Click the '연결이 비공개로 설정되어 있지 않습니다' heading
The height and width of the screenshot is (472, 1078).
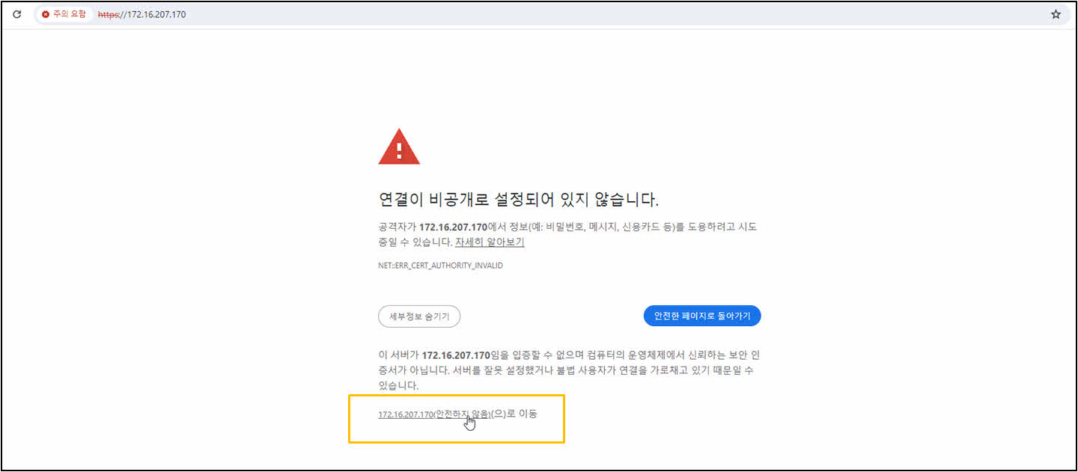[x=519, y=200]
